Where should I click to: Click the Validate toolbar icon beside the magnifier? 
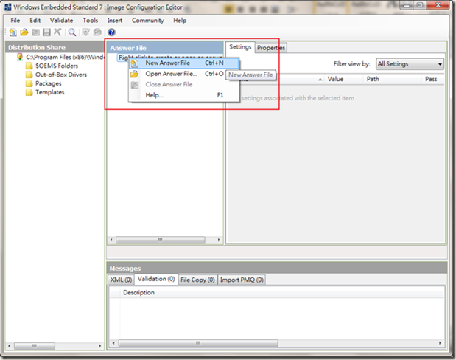pos(85,32)
